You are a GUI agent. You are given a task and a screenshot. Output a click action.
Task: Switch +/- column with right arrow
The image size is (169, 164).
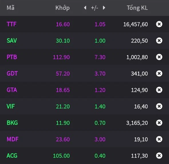tap(104, 8)
